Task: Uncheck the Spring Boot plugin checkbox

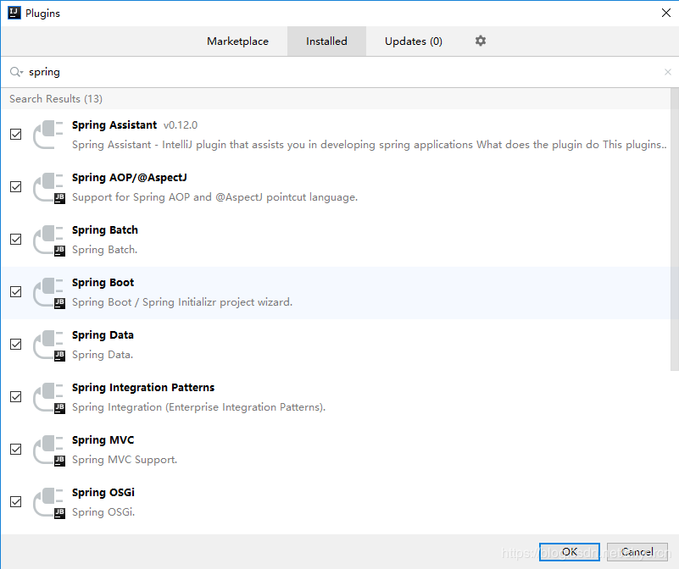Action: (15, 291)
